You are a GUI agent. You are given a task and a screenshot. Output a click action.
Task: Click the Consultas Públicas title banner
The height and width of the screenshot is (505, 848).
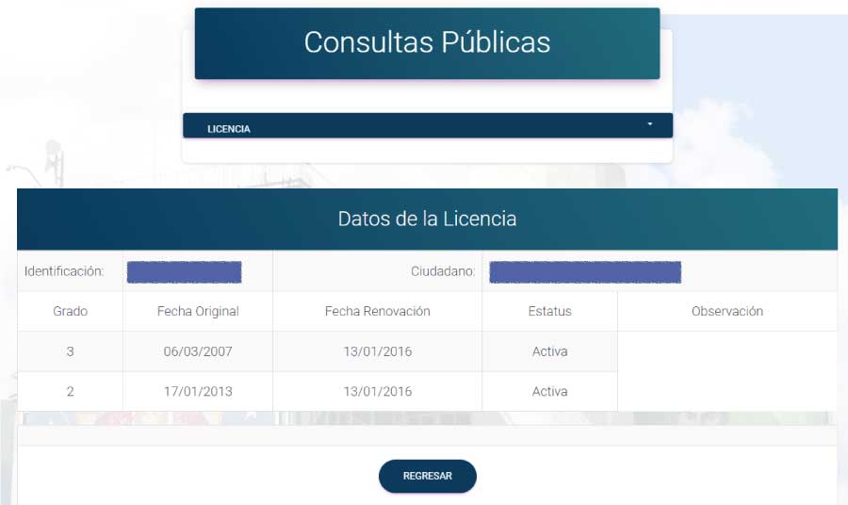tap(427, 42)
